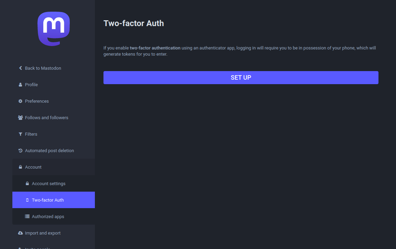Image resolution: width=396 pixels, height=249 pixels.
Task: Click the Preferences gear icon
Action: 21,101
